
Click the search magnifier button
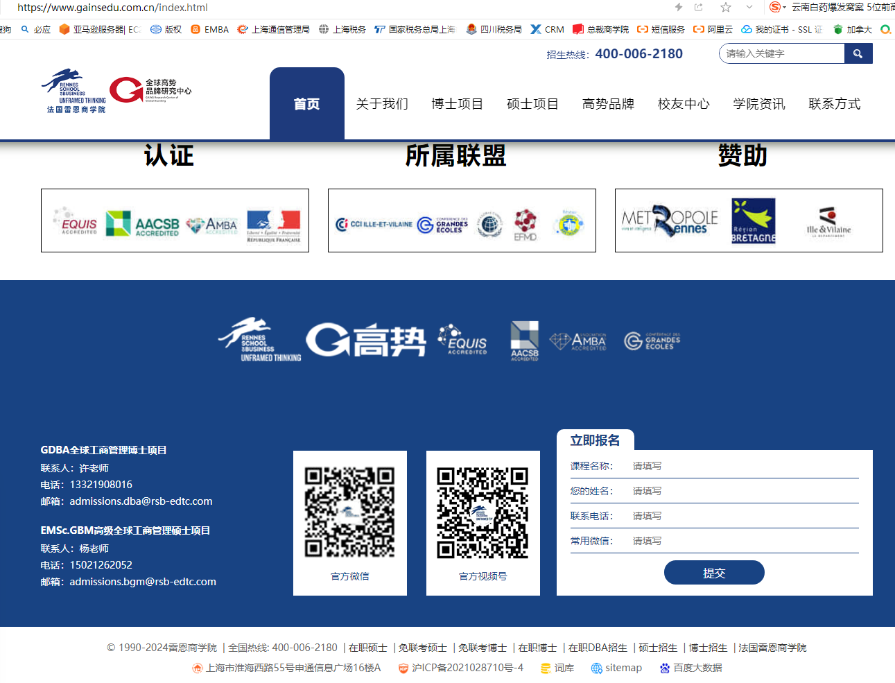click(x=858, y=54)
